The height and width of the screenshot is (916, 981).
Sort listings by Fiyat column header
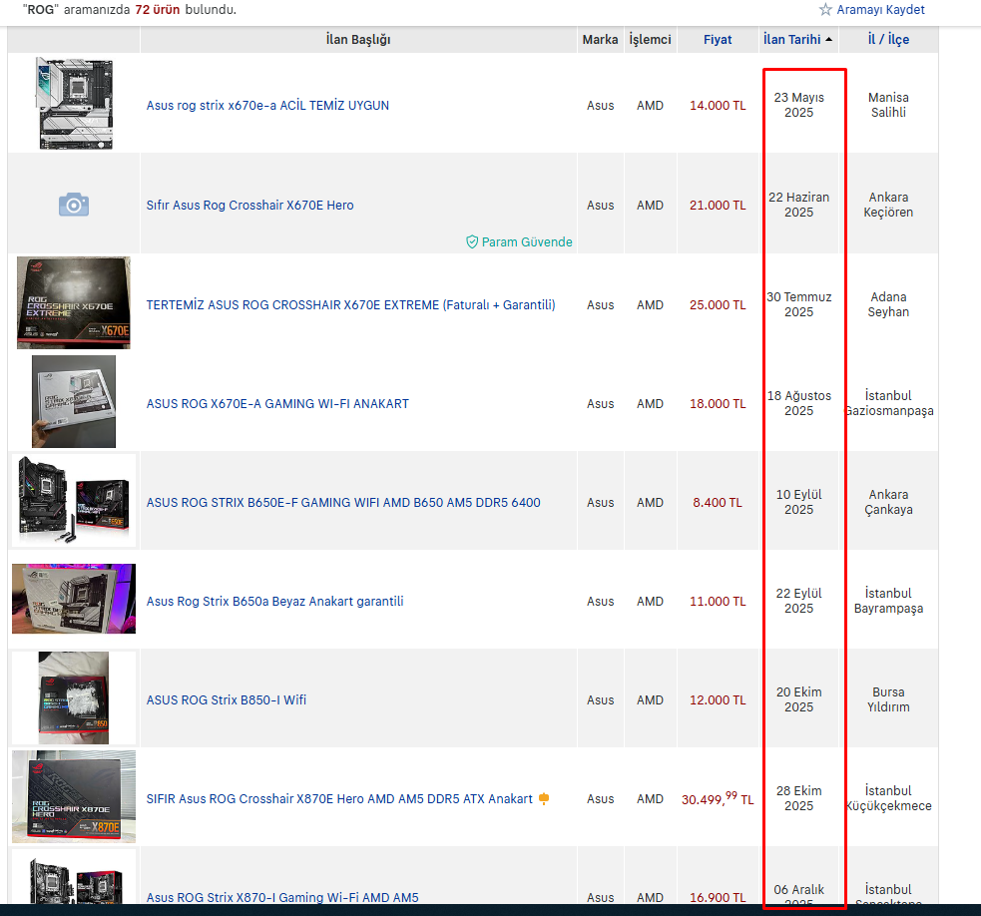pyautogui.click(x=717, y=40)
